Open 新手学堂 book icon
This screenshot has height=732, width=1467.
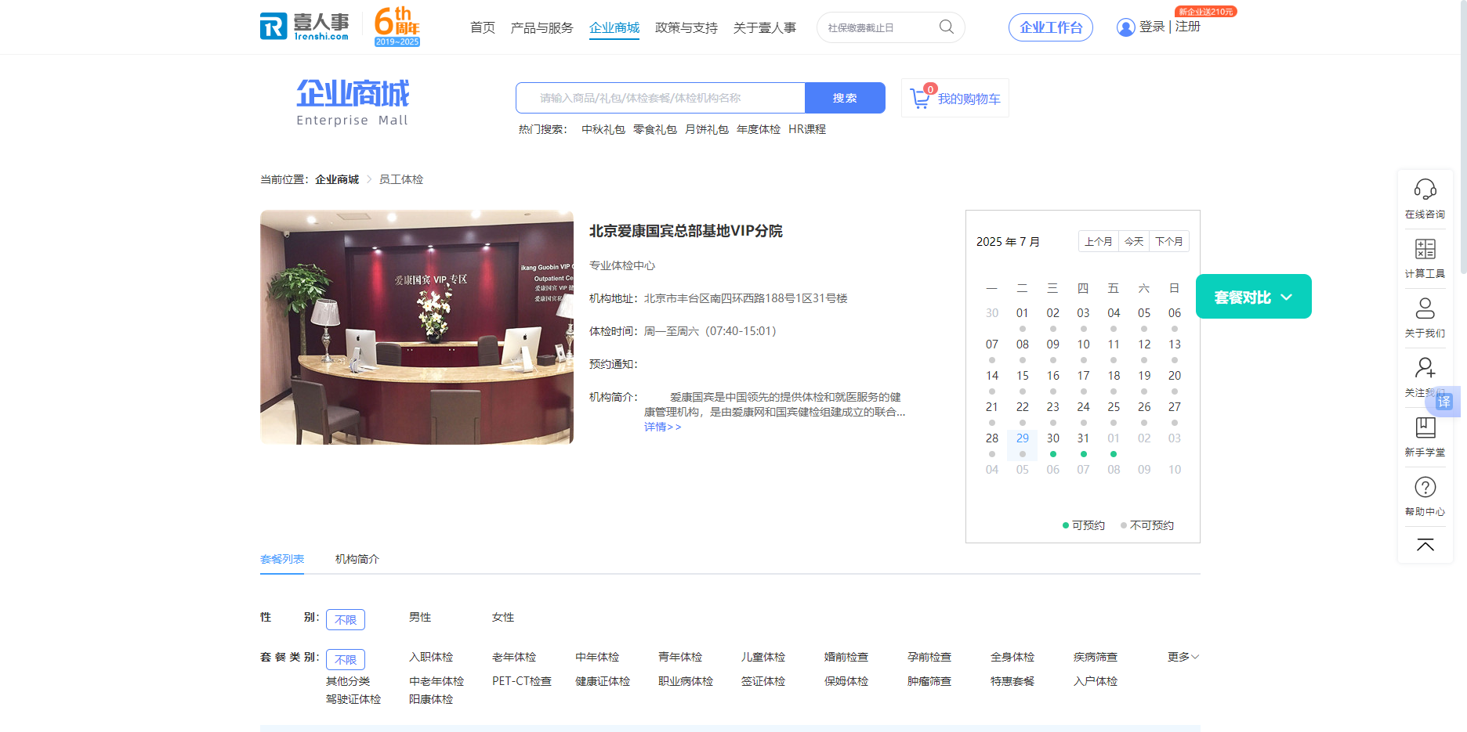click(x=1425, y=427)
